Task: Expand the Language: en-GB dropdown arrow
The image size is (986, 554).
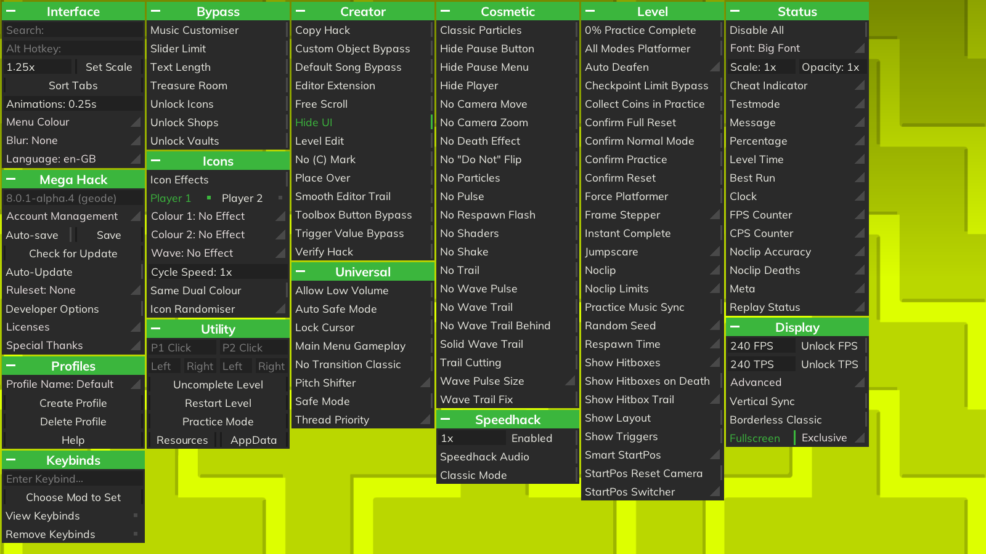Action: (136, 159)
